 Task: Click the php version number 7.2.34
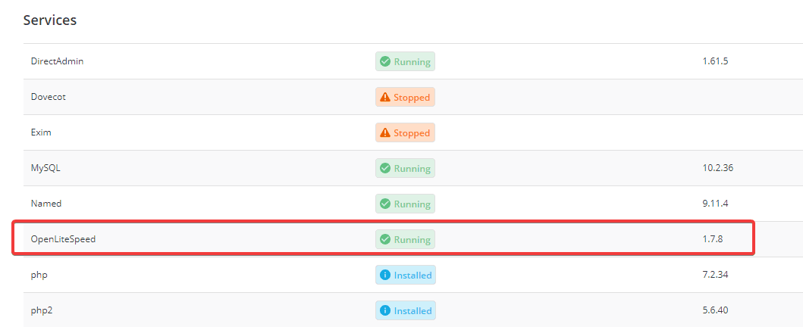[715, 275]
